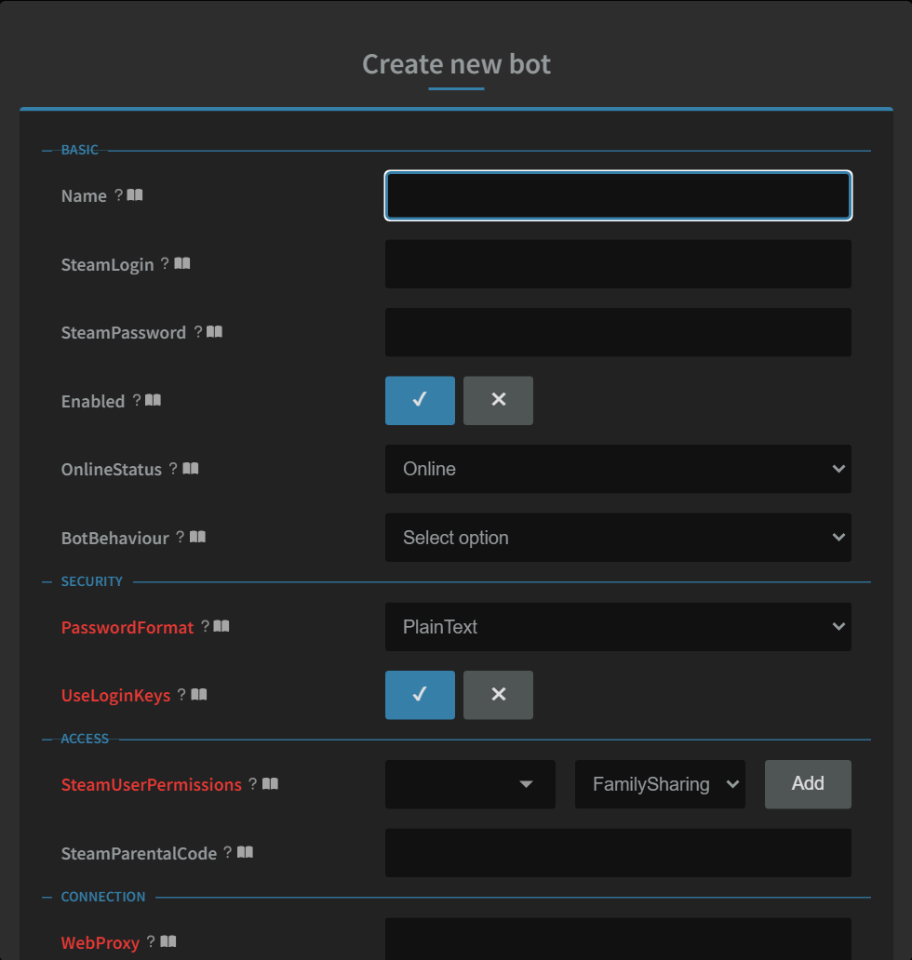
Task: Focus the Name input field
Action: (618, 196)
